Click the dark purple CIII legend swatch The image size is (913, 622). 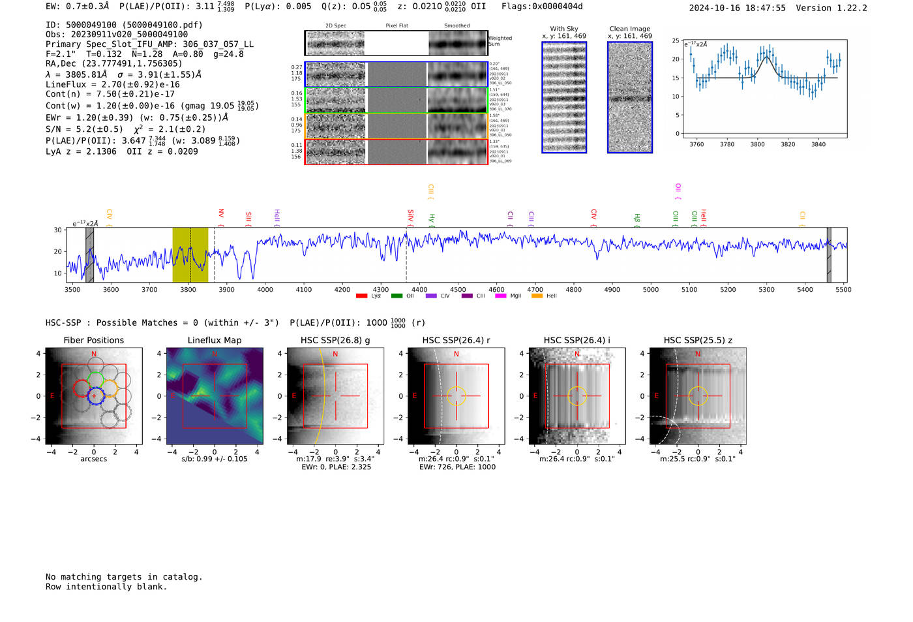467,296
